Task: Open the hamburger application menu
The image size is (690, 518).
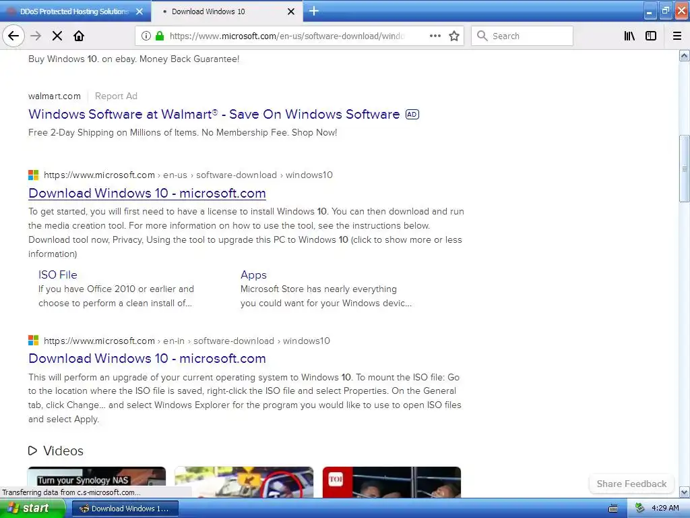Action: point(677,36)
